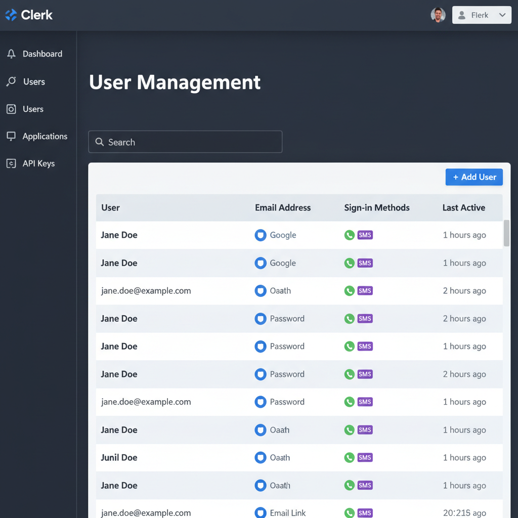Click the shield icon beside Email Link
This screenshot has width=518, height=518.
pos(261,513)
